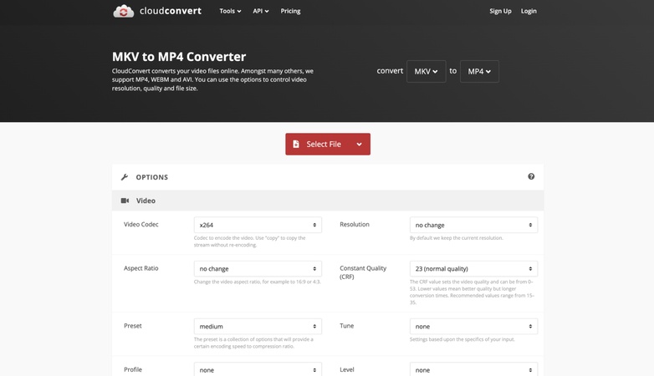Click the Preset label
Viewport: 654px width, 376px height.
tap(133, 326)
